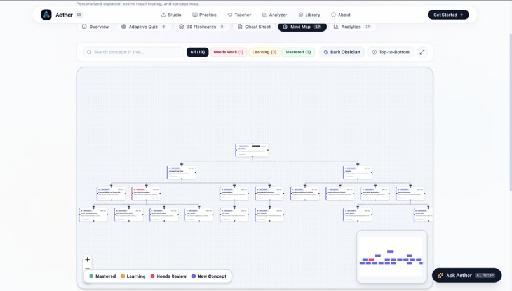
Task: Click the 3D Flashcards layers icon
Action: [181, 27]
